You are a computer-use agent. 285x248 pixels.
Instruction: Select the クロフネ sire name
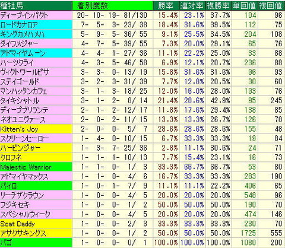point(11,158)
